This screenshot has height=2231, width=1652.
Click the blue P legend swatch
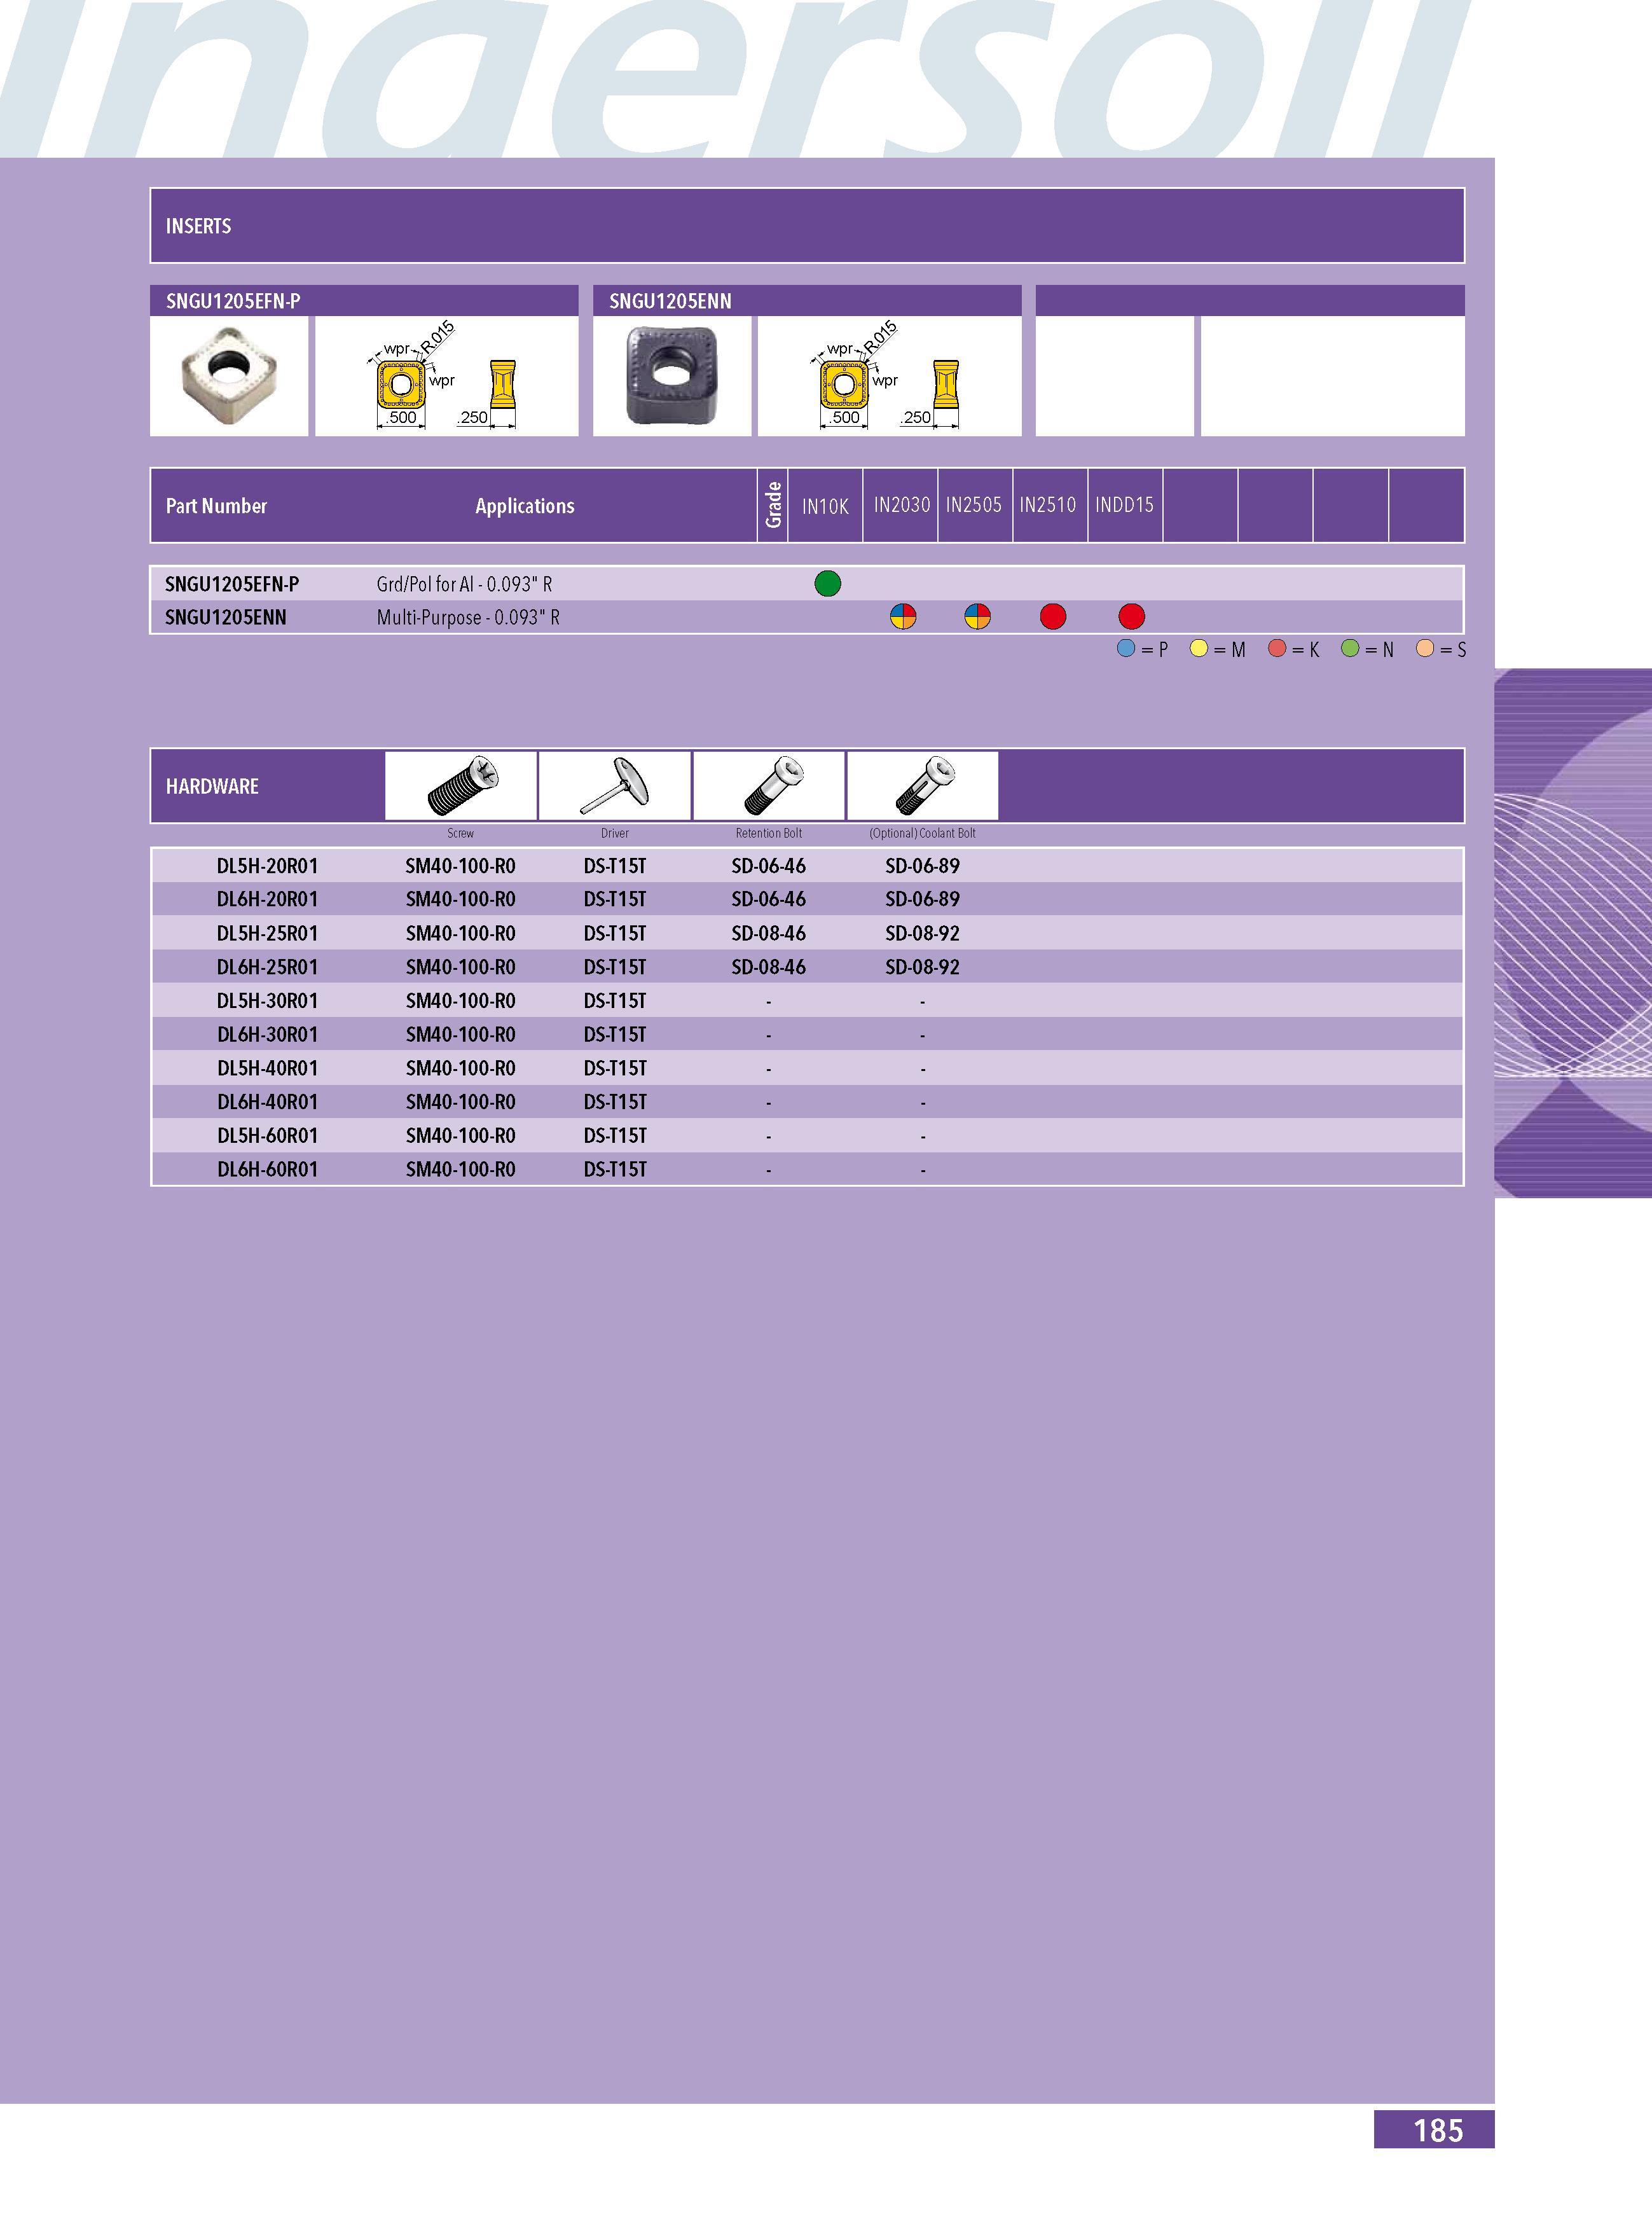[1126, 648]
